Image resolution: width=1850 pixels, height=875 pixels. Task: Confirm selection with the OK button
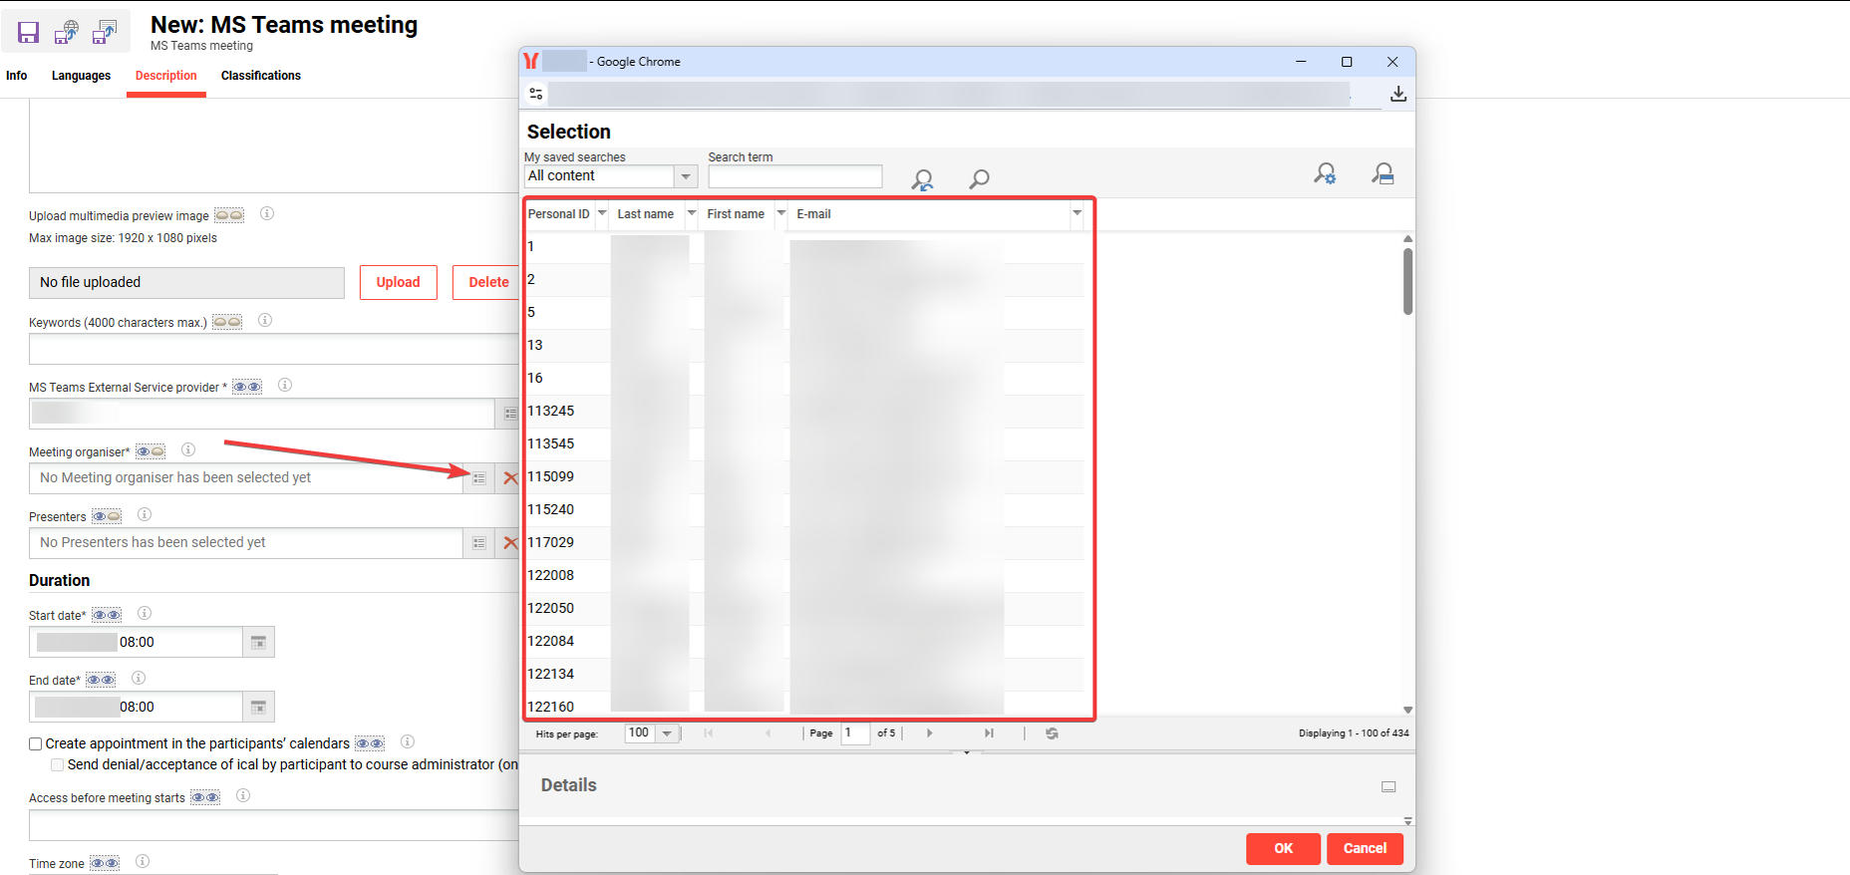tap(1284, 849)
